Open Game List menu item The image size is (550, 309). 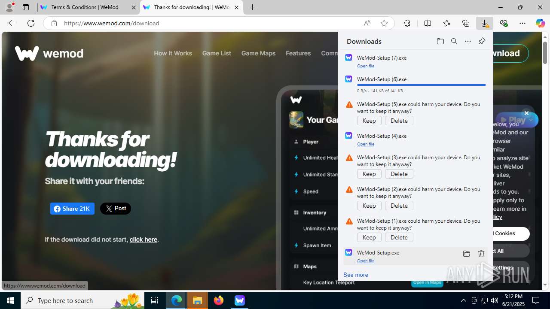217,53
